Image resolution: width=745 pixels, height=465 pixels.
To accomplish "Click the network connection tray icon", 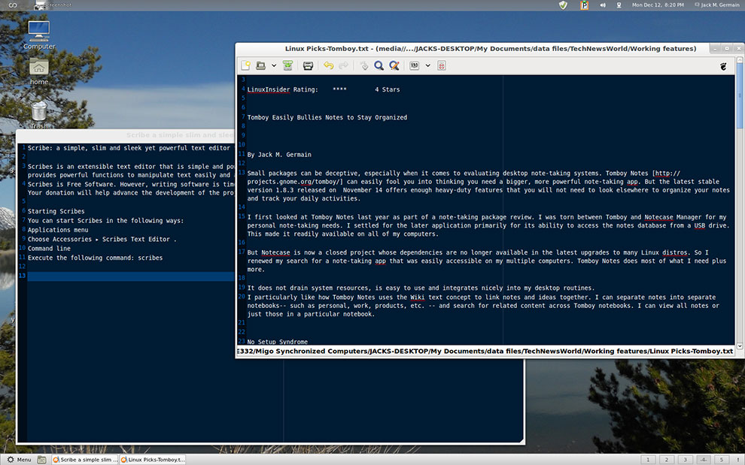I will 619,5.
